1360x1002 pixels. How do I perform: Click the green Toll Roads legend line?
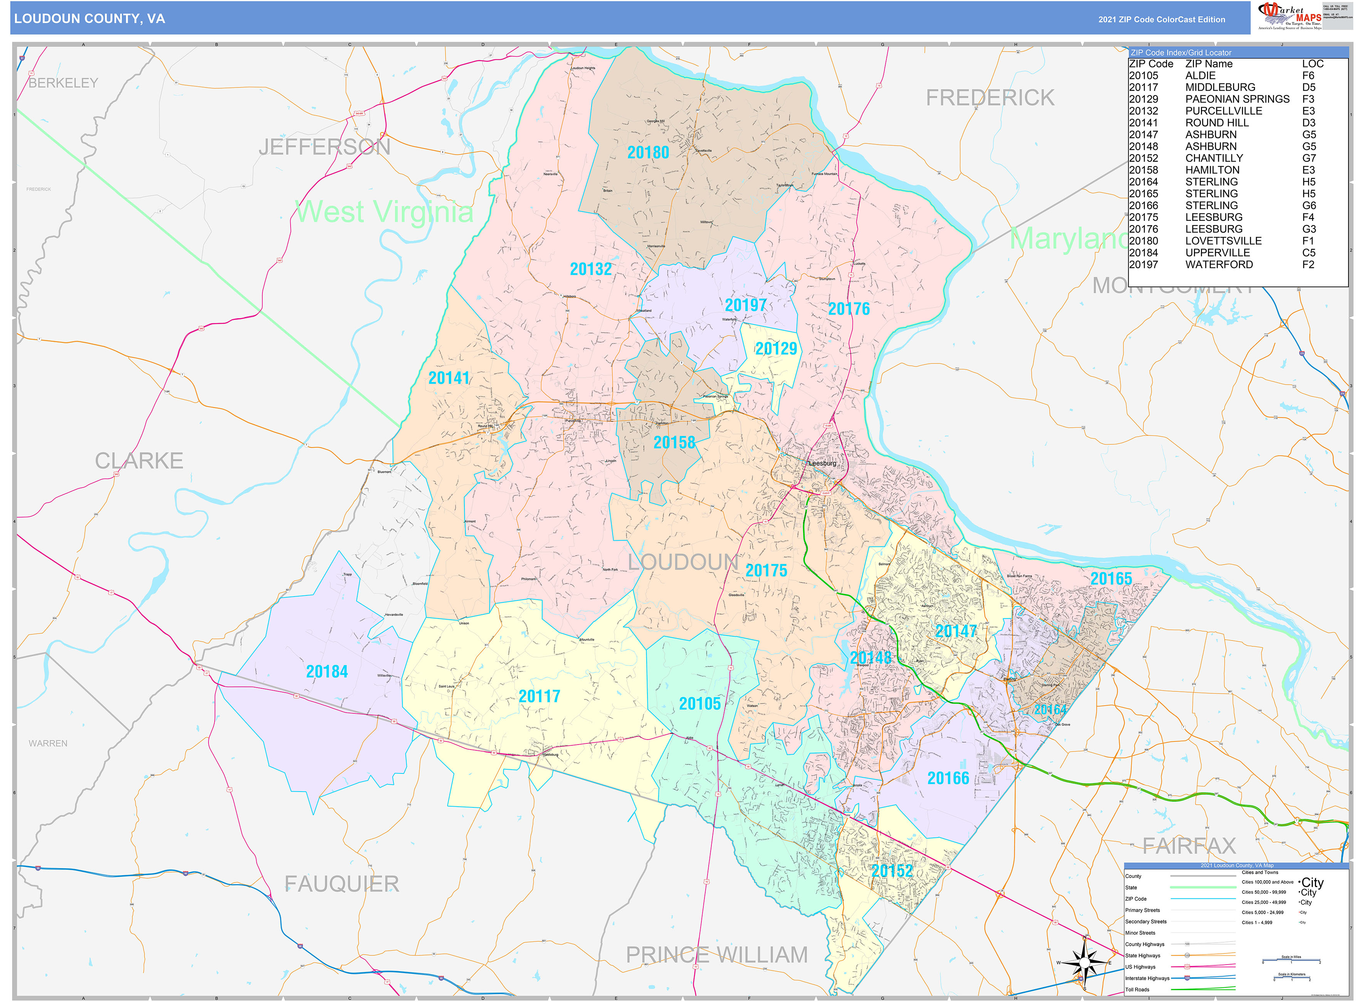point(1204,989)
